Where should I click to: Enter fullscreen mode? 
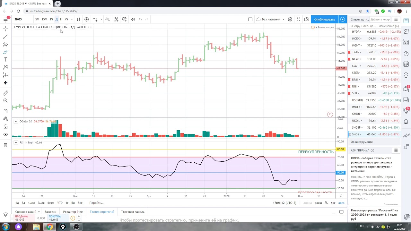[x=298, y=19]
